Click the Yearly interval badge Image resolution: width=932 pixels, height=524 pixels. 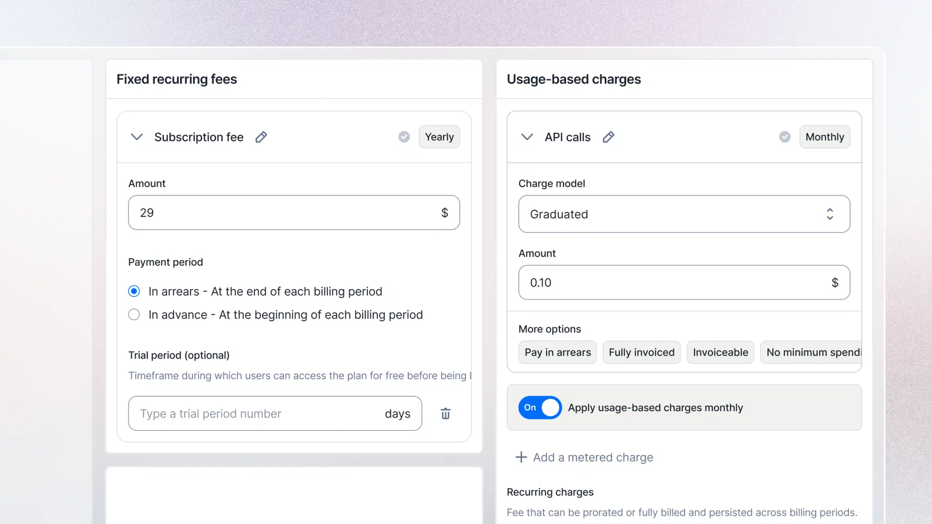[439, 137]
